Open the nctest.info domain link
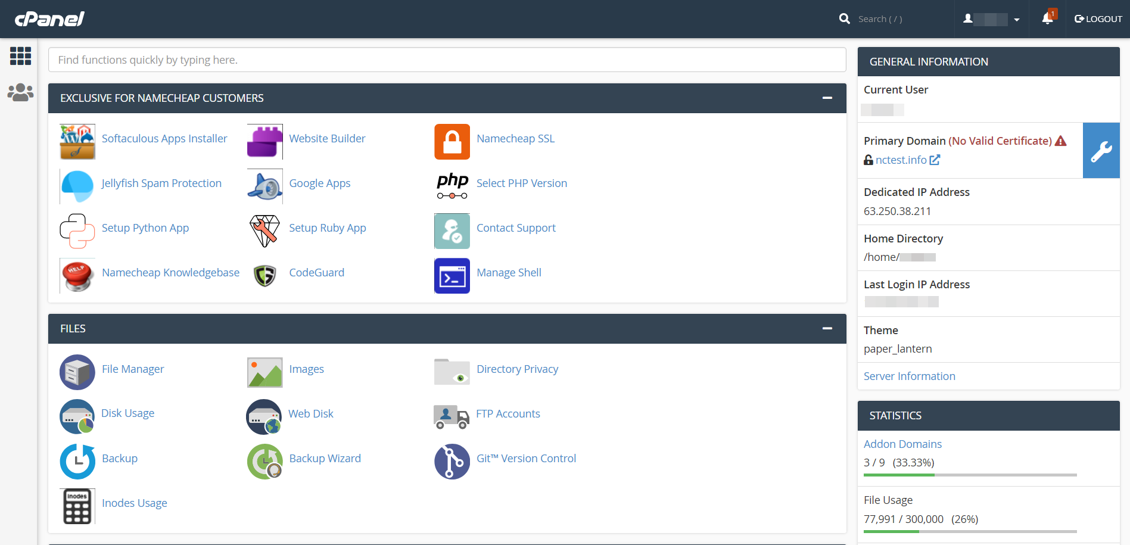 pyautogui.click(x=901, y=160)
